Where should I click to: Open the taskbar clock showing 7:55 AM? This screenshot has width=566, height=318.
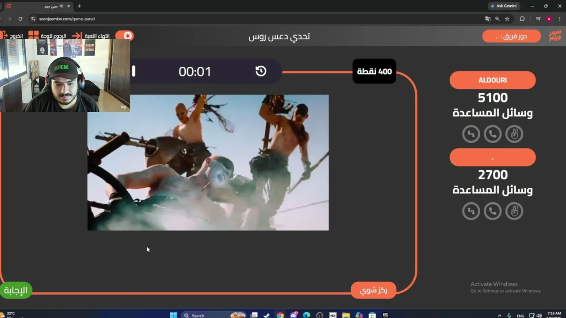pos(554,315)
